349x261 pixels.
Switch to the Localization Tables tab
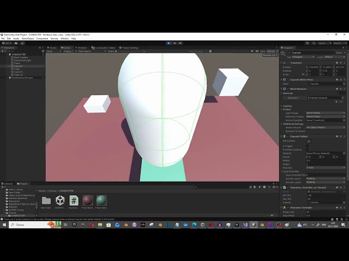point(104,48)
